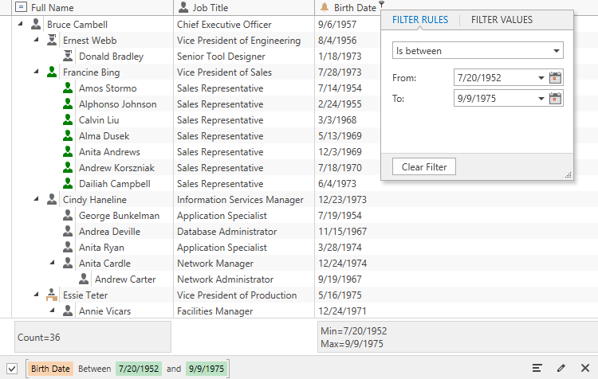This screenshot has width=598, height=379.
Task: Select the 'Database Administrator' cell
Action: point(244,231)
